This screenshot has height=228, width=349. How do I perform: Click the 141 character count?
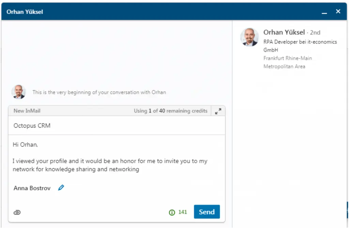point(183,212)
